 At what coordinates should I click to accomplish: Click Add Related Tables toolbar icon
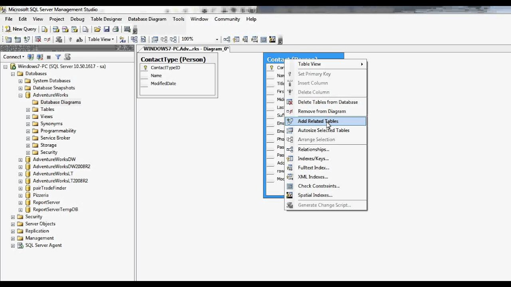[27, 39]
